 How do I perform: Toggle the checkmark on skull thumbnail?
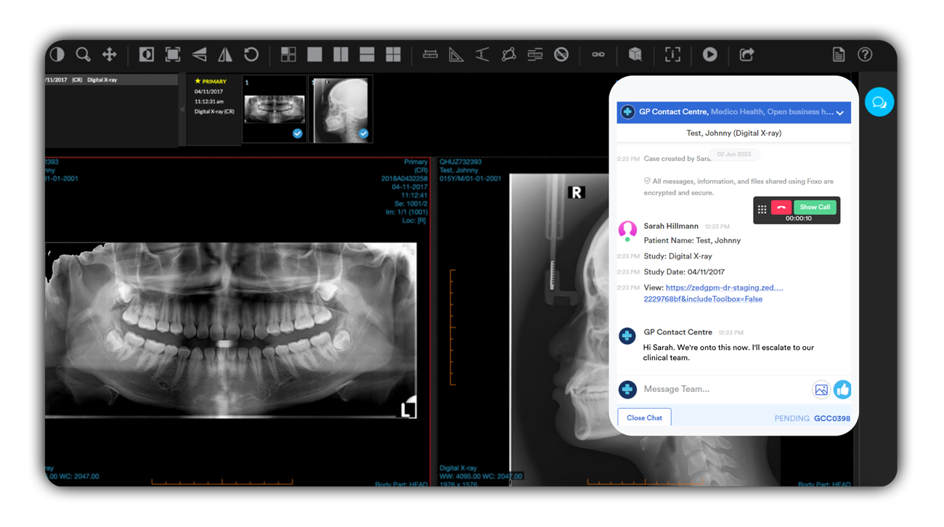click(363, 134)
